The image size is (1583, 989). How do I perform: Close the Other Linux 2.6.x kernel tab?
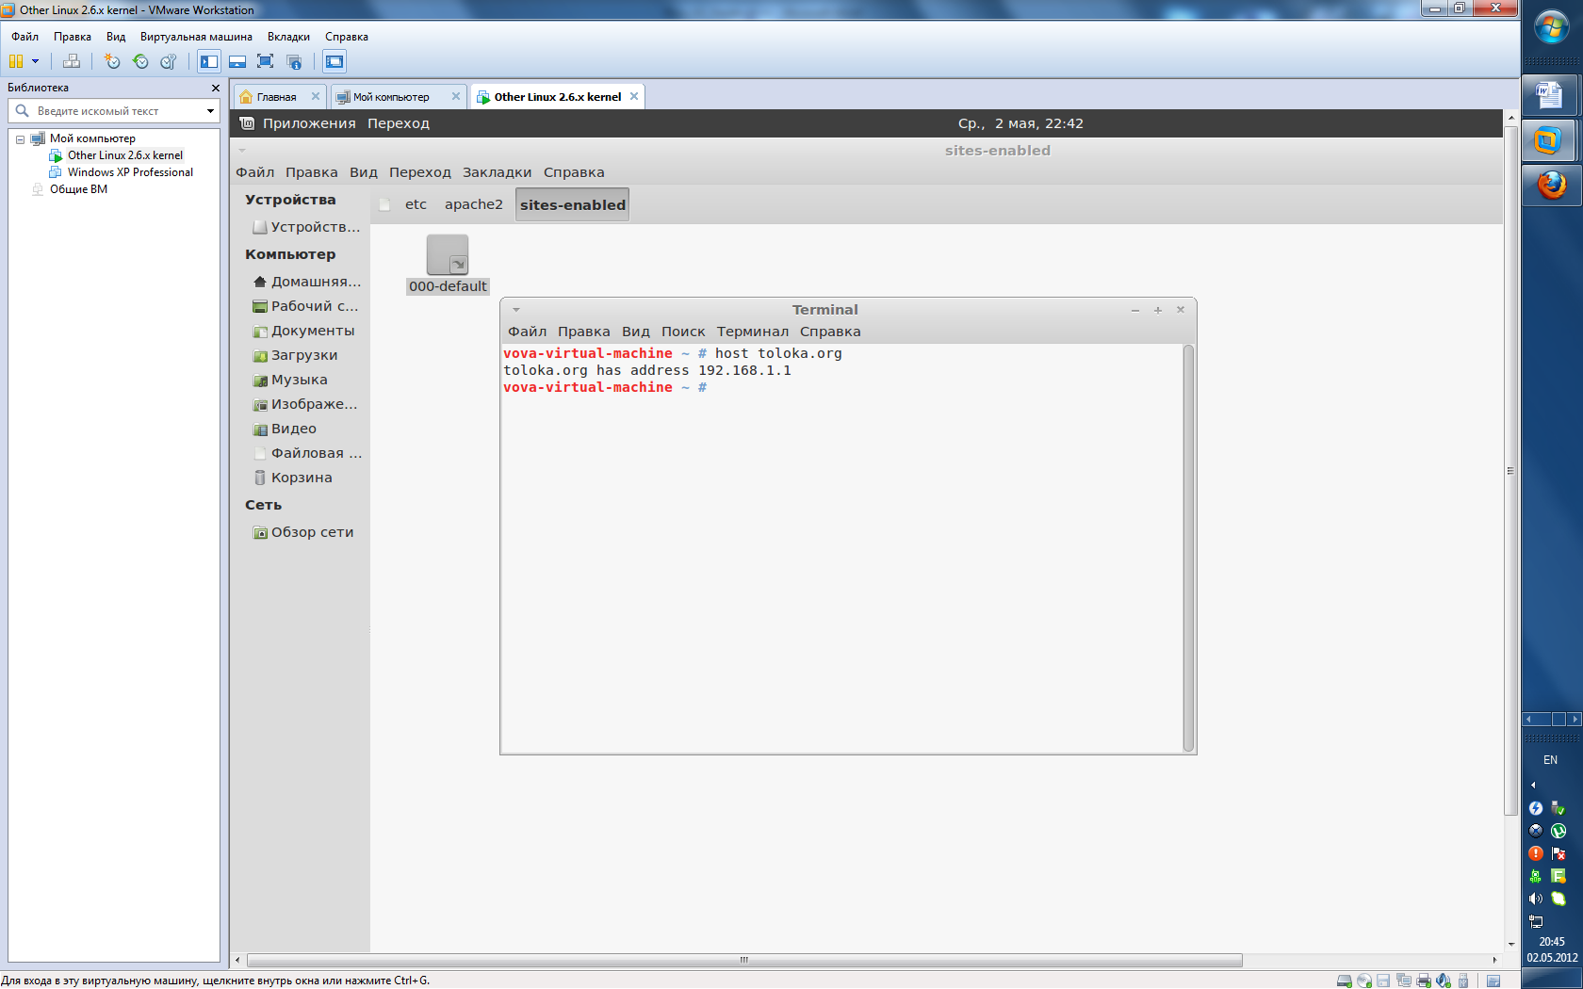coord(634,96)
